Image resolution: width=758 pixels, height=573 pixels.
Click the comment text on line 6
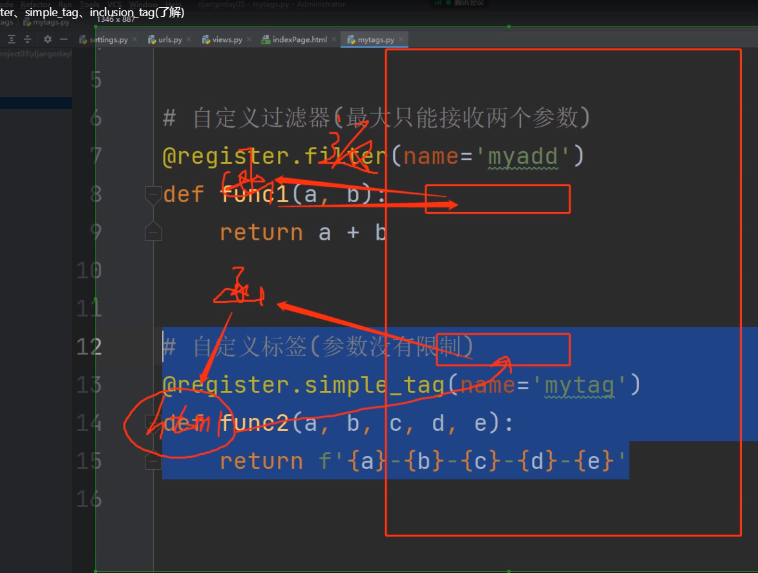pos(377,118)
